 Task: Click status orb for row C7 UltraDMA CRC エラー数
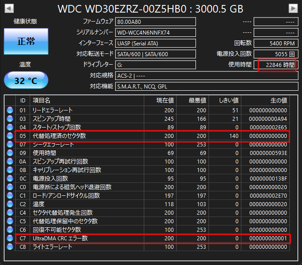[10, 238]
